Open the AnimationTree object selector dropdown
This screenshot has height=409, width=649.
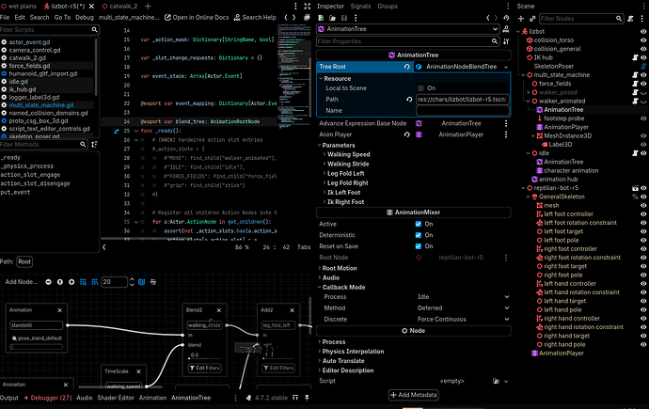(408, 29)
